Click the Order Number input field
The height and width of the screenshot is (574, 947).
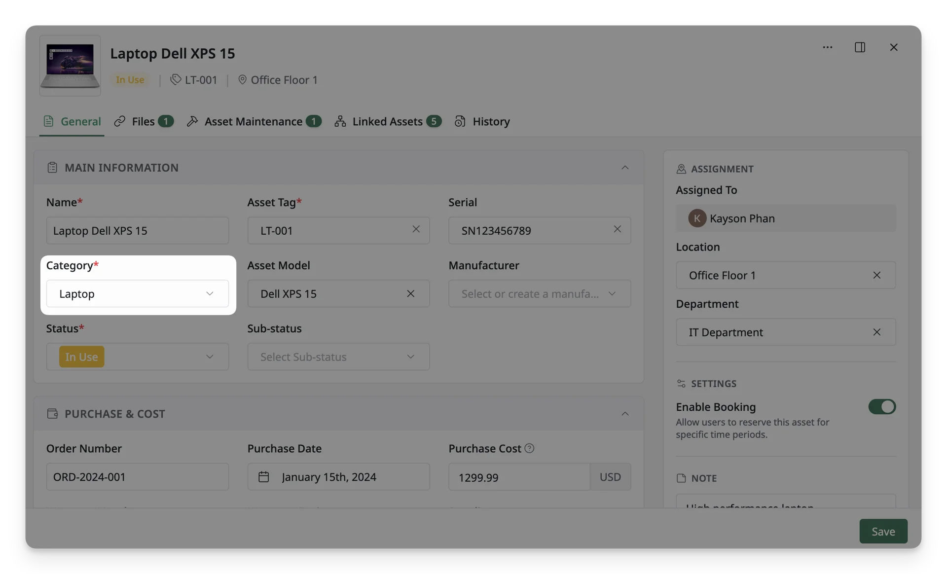tap(138, 477)
